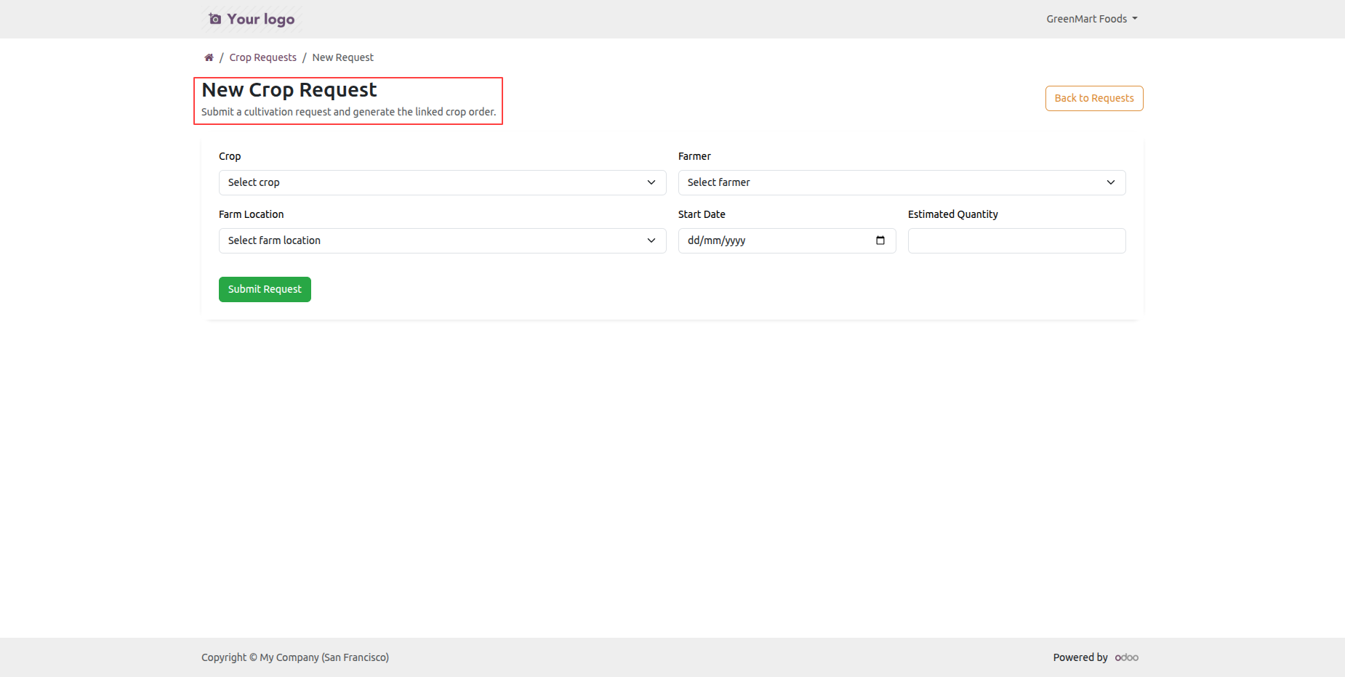Click the Odoo logo in the footer
This screenshot has height=677, width=1345.
click(x=1127, y=657)
